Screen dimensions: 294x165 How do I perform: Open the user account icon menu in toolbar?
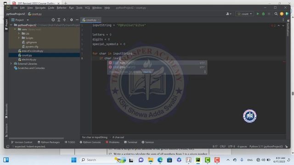(x=228, y=14)
